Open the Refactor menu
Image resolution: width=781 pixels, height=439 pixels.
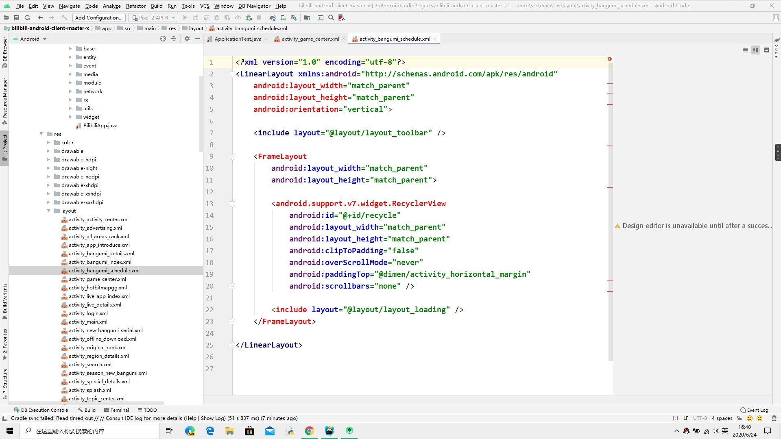[x=136, y=6]
